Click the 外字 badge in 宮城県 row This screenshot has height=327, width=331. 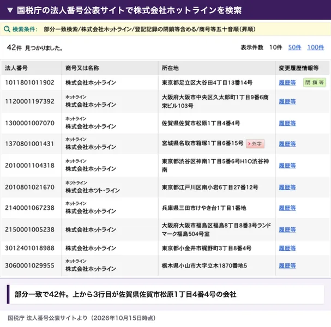255,144
